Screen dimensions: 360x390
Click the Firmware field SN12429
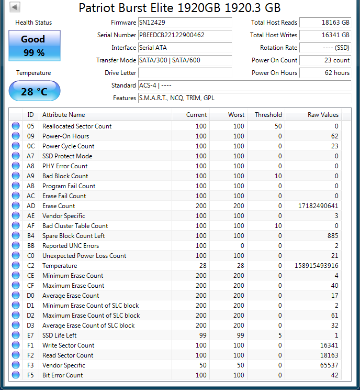tap(185, 23)
